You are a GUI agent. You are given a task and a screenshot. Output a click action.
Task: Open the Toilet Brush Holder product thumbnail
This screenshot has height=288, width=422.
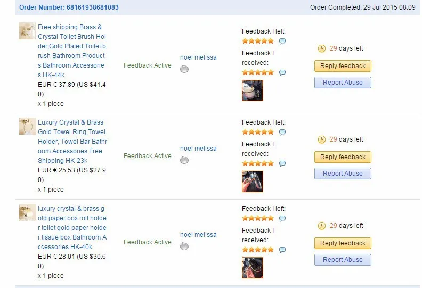coord(27,31)
